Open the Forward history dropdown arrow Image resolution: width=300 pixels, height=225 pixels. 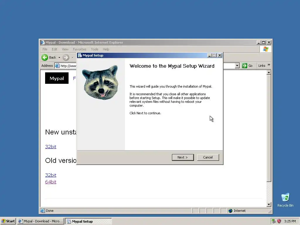click(x=73, y=58)
